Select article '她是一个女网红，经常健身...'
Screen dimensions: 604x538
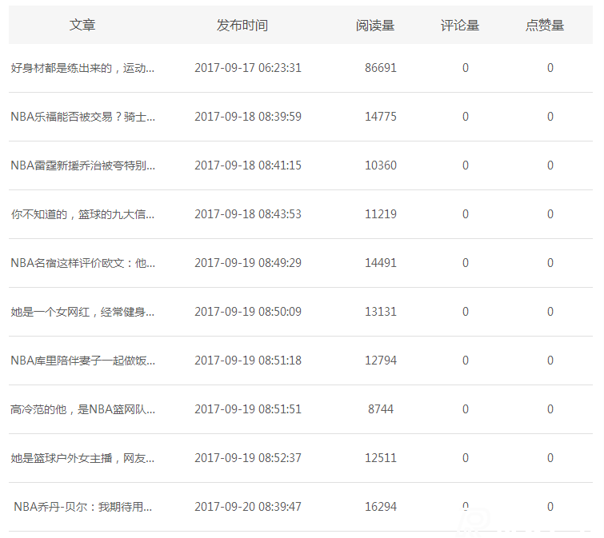(82, 312)
